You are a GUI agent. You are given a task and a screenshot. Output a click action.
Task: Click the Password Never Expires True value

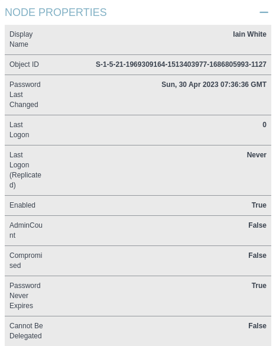click(259, 286)
